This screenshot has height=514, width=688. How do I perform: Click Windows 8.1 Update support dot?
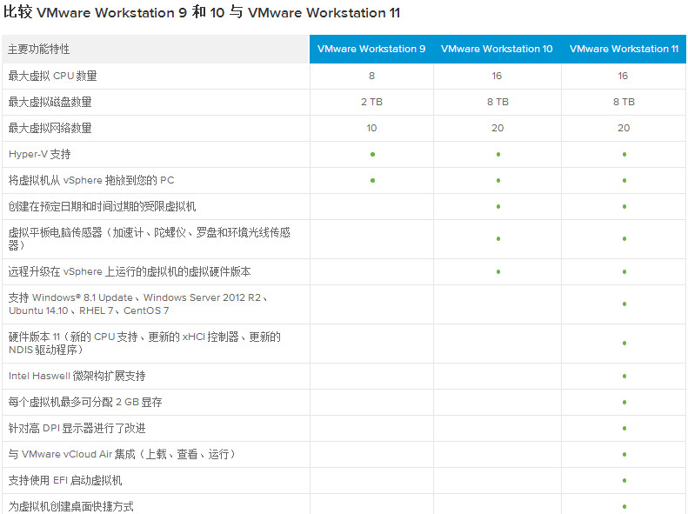[x=625, y=304]
